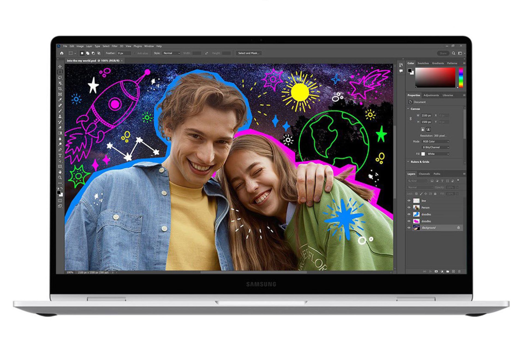Viewport: 524px width, 349px height.
Task: Open the Style dropdown in options bar
Action: click(171, 53)
